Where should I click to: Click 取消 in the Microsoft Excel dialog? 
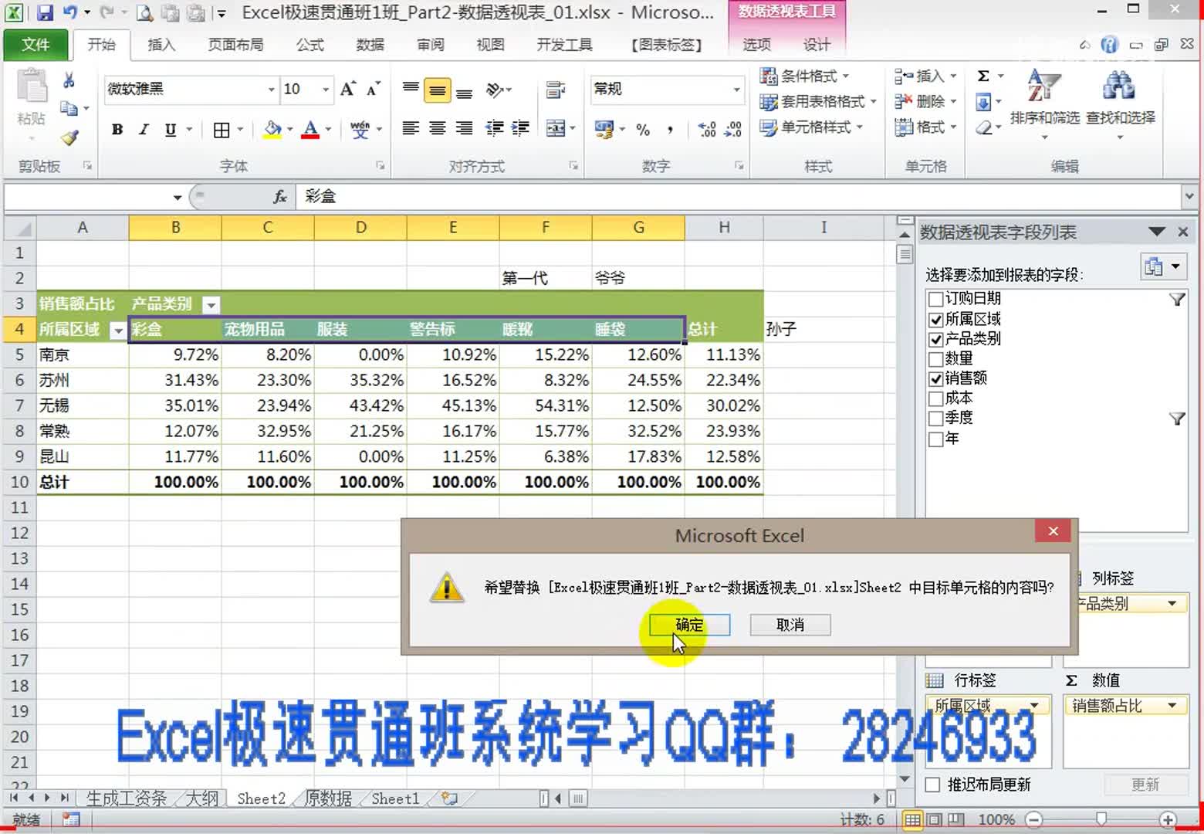[x=790, y=625]
